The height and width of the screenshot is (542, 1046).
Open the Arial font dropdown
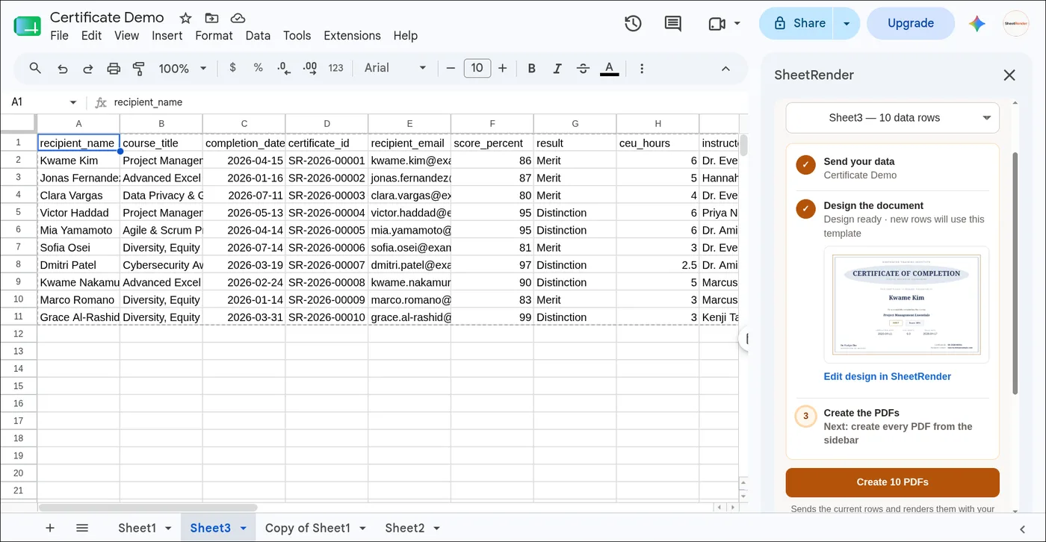(x=395, y=68)
